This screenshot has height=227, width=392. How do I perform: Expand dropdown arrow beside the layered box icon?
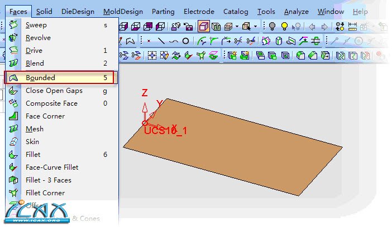tap(237, 26)
